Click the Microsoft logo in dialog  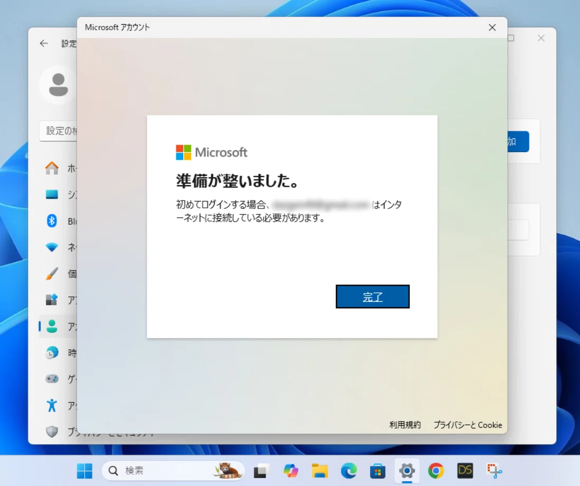(x=212, y=153)
